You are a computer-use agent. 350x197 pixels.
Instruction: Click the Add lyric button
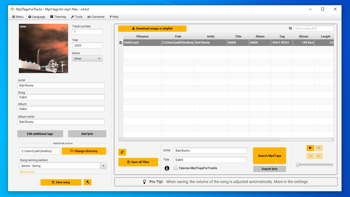[87, 134]
